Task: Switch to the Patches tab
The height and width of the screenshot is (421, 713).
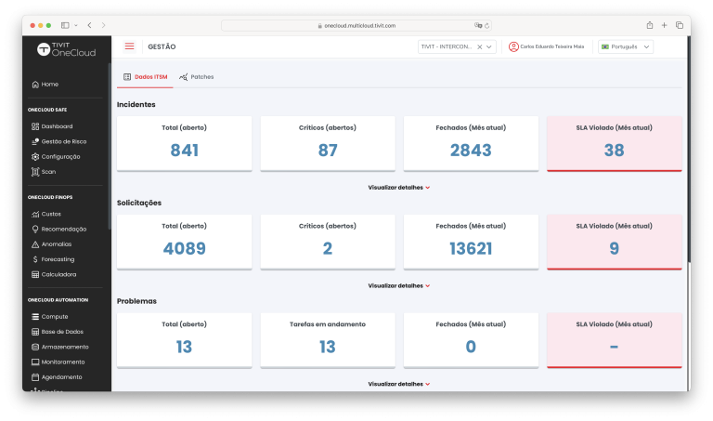Action: click(x=197, y=76)
